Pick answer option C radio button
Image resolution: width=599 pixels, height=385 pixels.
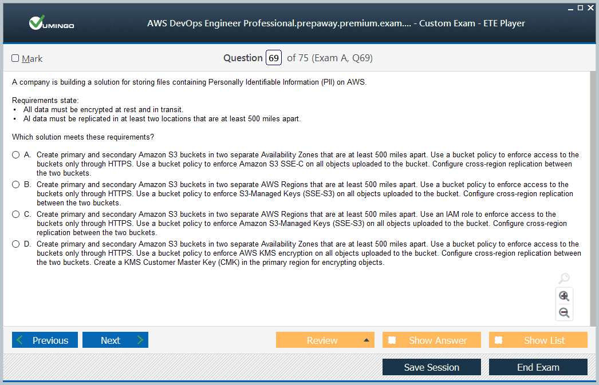point(15,215)
